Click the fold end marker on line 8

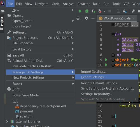pos(113,55)
